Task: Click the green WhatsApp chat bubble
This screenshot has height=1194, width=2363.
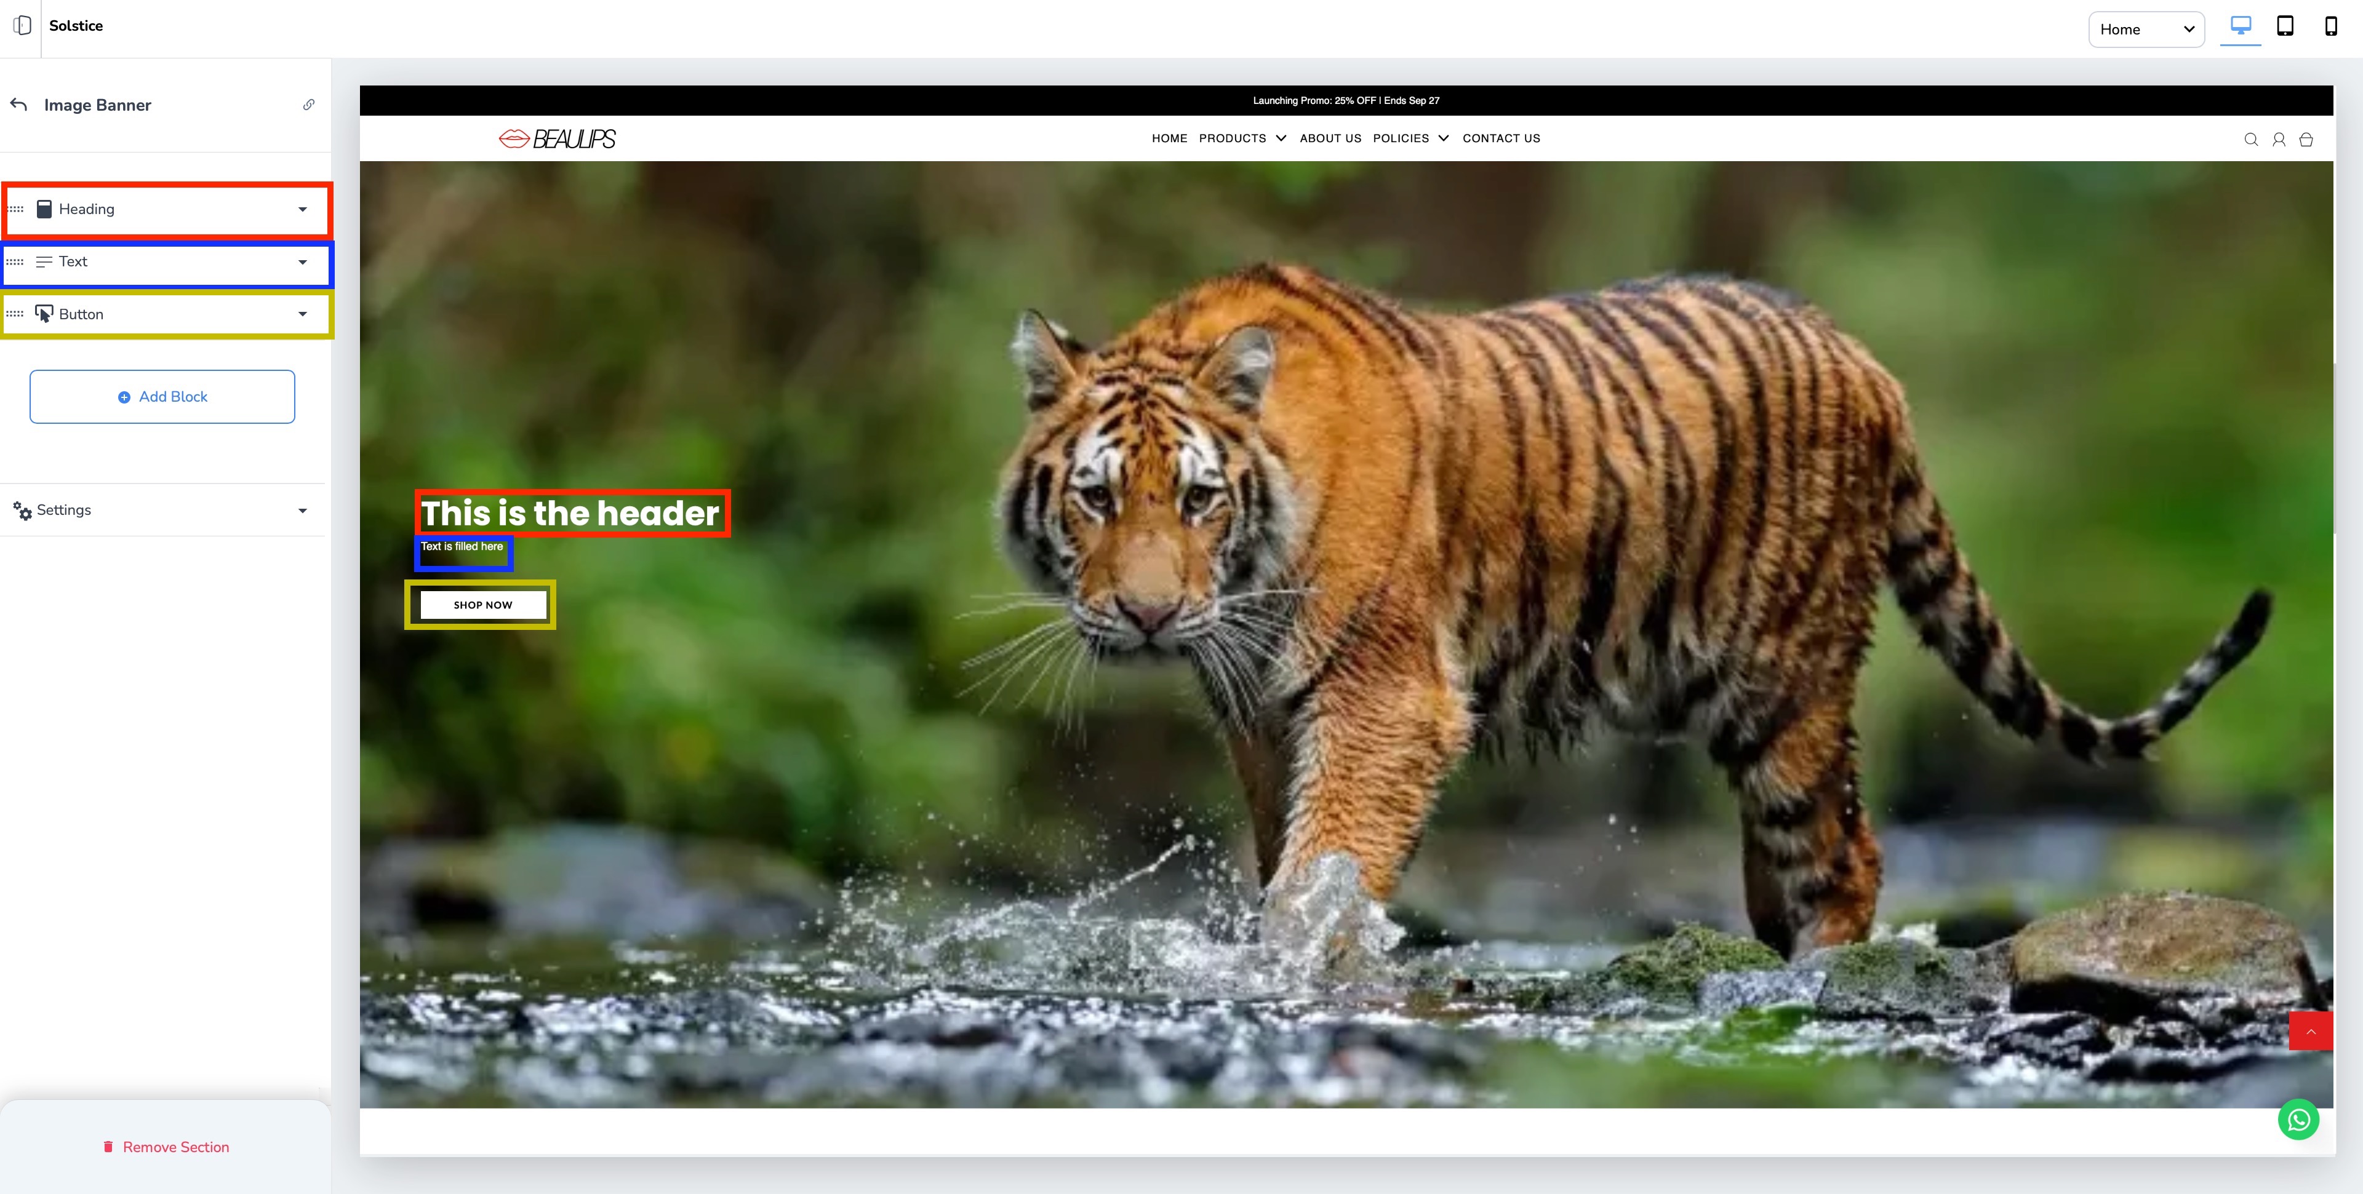Action: pos(2298,1120)
